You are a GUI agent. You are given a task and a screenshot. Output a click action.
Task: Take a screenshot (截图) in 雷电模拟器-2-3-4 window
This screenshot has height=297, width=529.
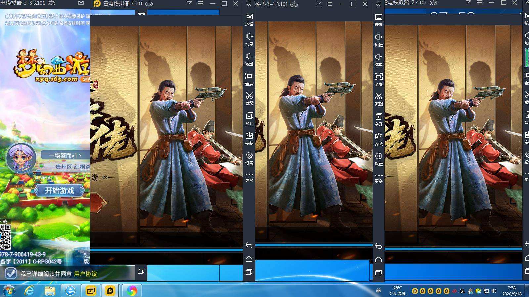pyautogui.click(x=378, y=99)
